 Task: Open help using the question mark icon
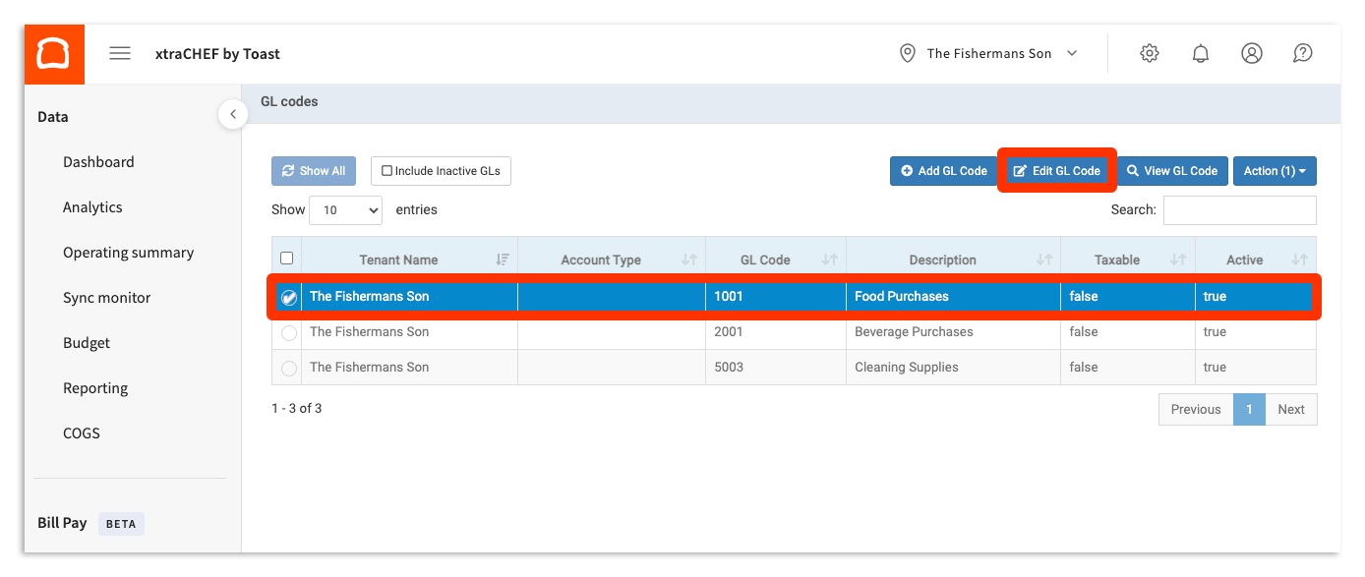pos(1302,53)
